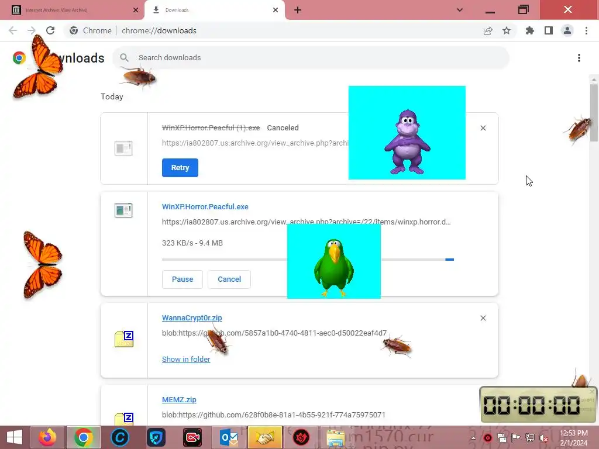Click the canceled download's archive.org URL
The width and height of the screenshot is (599, 449).
tap(255, 143)
